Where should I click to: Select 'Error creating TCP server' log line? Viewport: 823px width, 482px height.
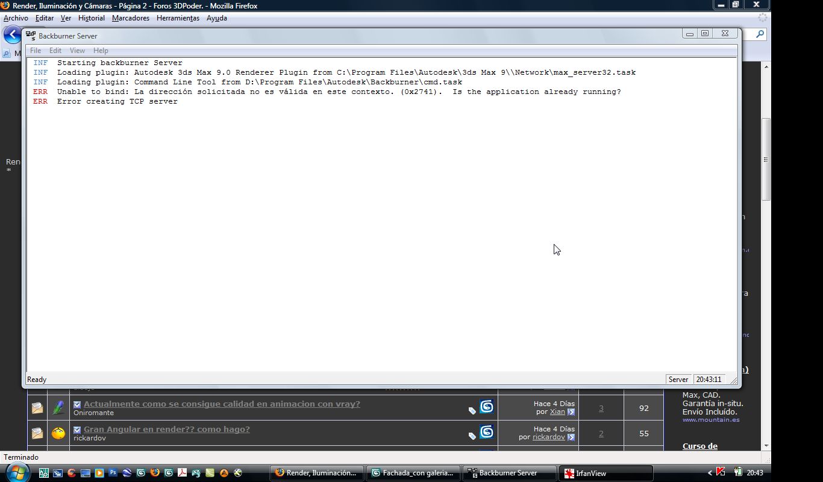coord(117,101)
